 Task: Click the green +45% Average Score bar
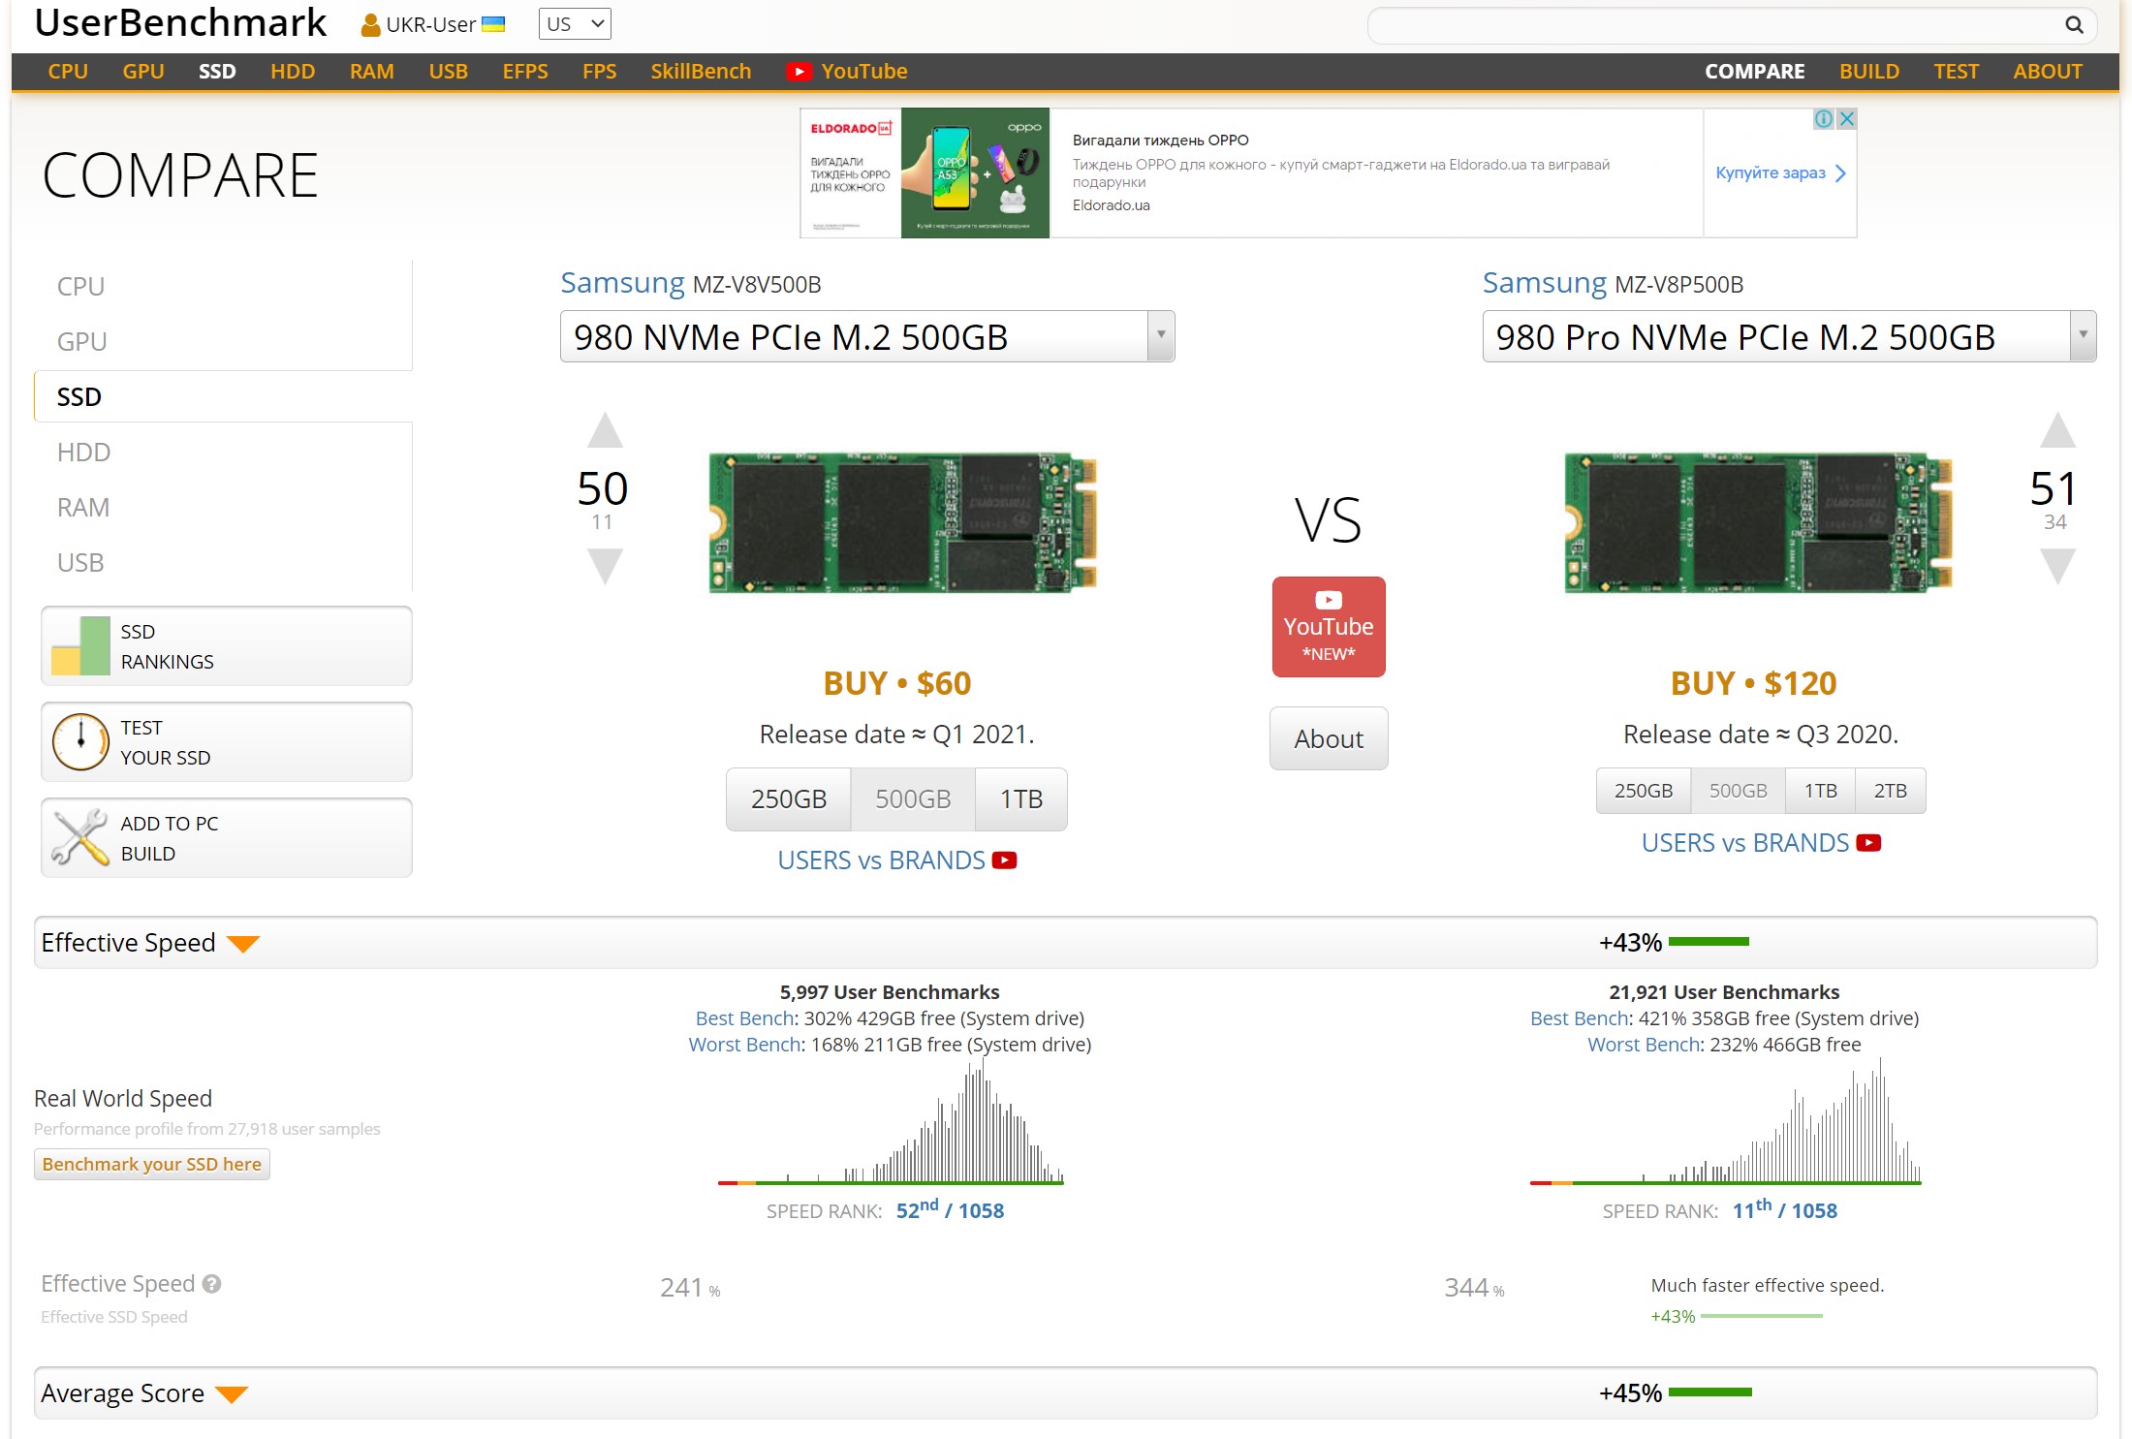1710,1392
